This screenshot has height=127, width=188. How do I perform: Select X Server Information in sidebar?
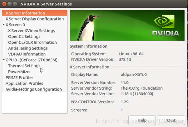click(x=35, y=13)
